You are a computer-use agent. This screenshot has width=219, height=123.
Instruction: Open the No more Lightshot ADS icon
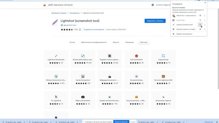click(x=163, y=76)
